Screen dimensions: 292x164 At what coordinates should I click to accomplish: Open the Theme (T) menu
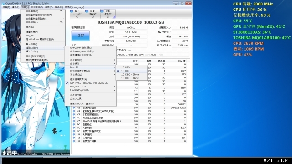click(36, 7)
